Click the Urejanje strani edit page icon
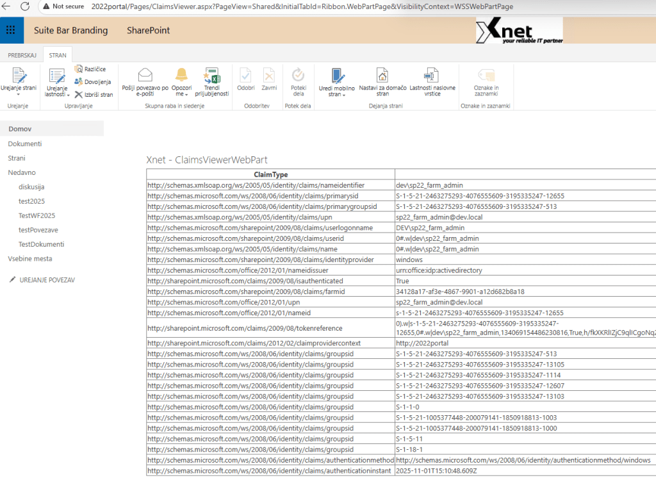656x487 pixels. [x=18, y=76]
